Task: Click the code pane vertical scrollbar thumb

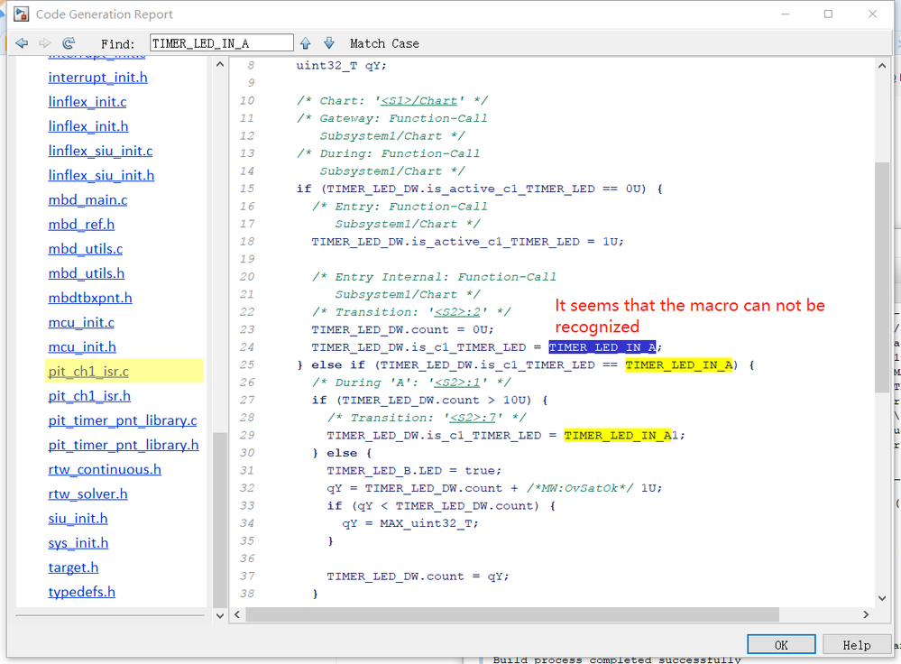Action: [881, 277]
